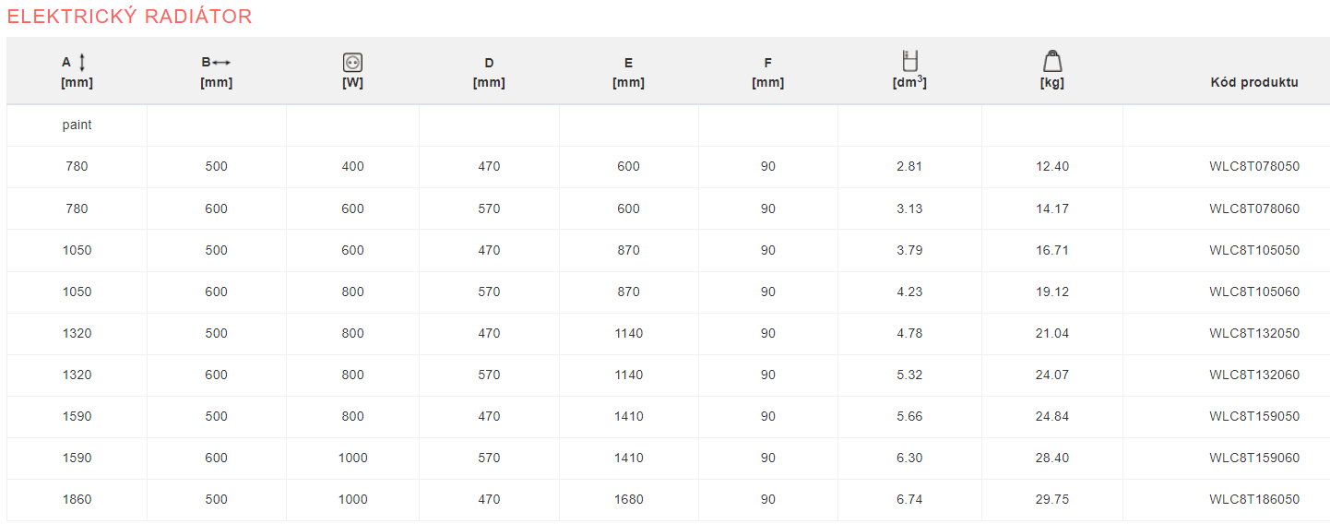Click the weight icon above [kg]
Image resolution: width=1330 pixels, height=524 pixels.
point(1052,61)
